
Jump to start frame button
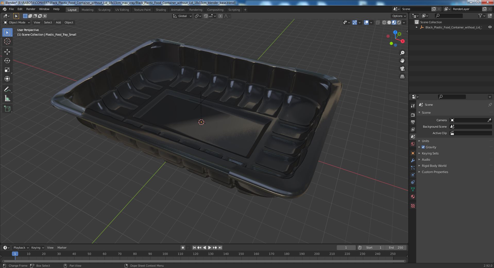pyautogui.click(x=194, y=247)
